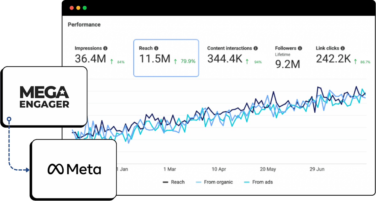
Task: Click the info icon next to Impressions
Action: (105, 48)
